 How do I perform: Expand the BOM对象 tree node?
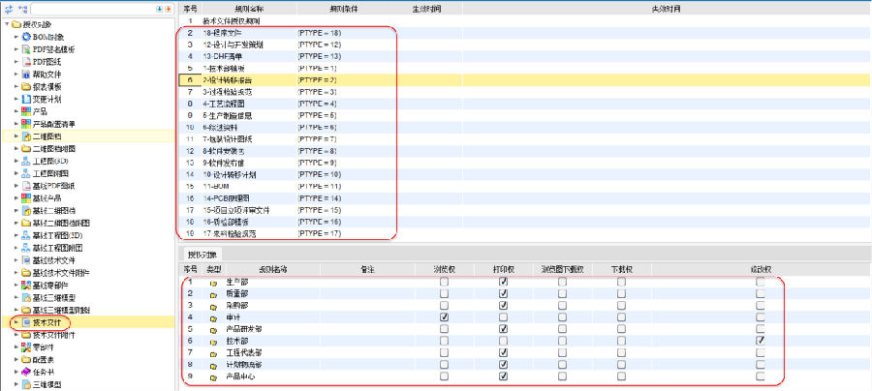click(x=16, y=37)
